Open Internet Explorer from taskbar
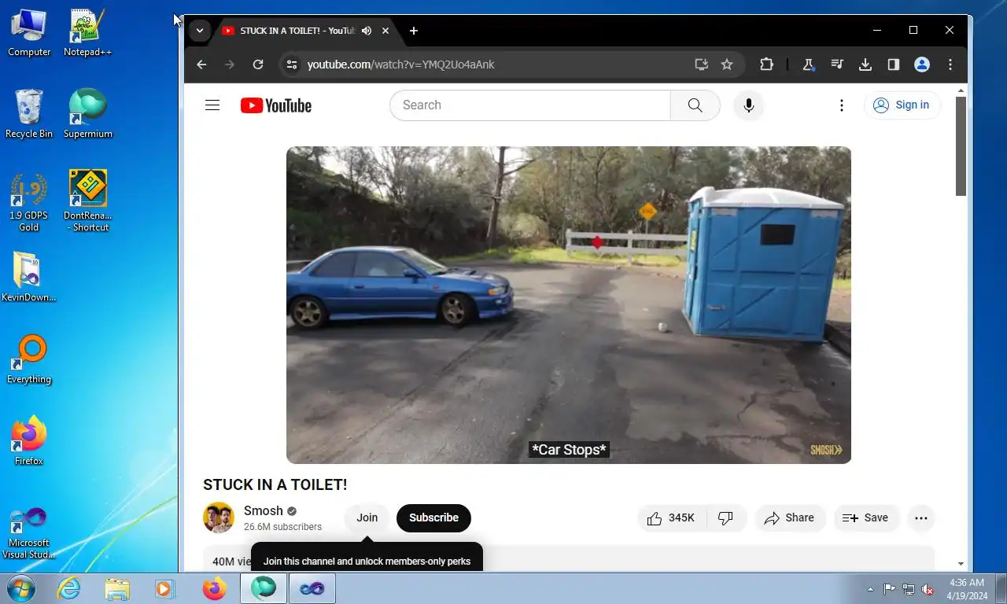This screenshot has width=1007, height=604. click(69, 588)
